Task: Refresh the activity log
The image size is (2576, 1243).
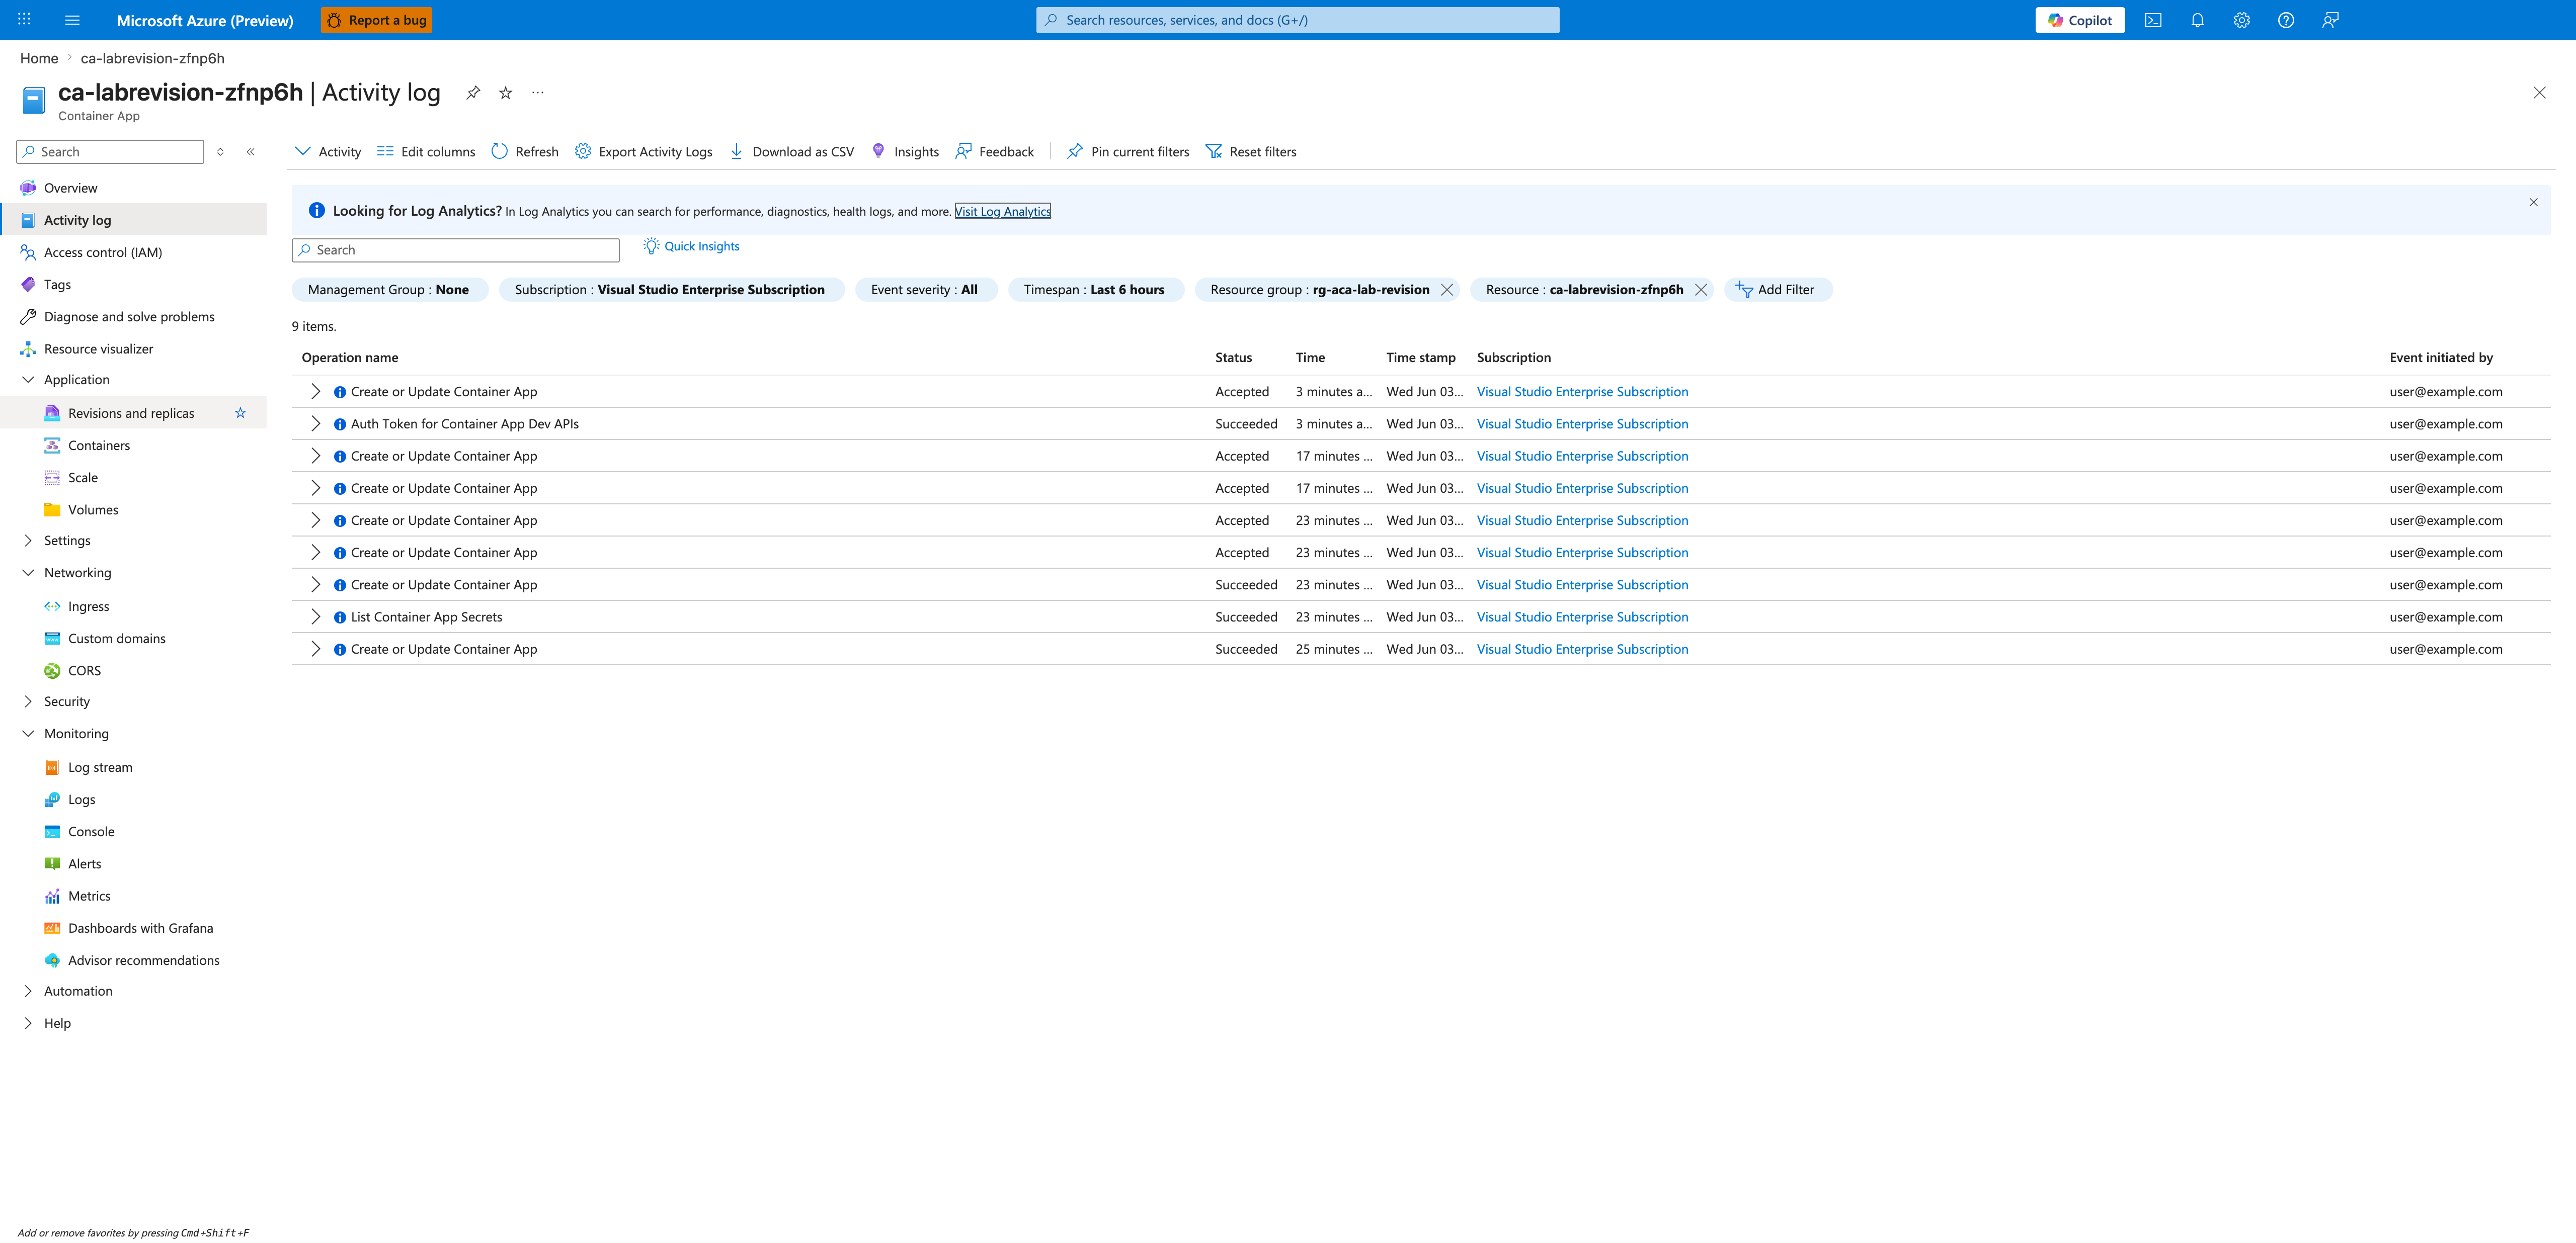Action: (x=525, y=152)
